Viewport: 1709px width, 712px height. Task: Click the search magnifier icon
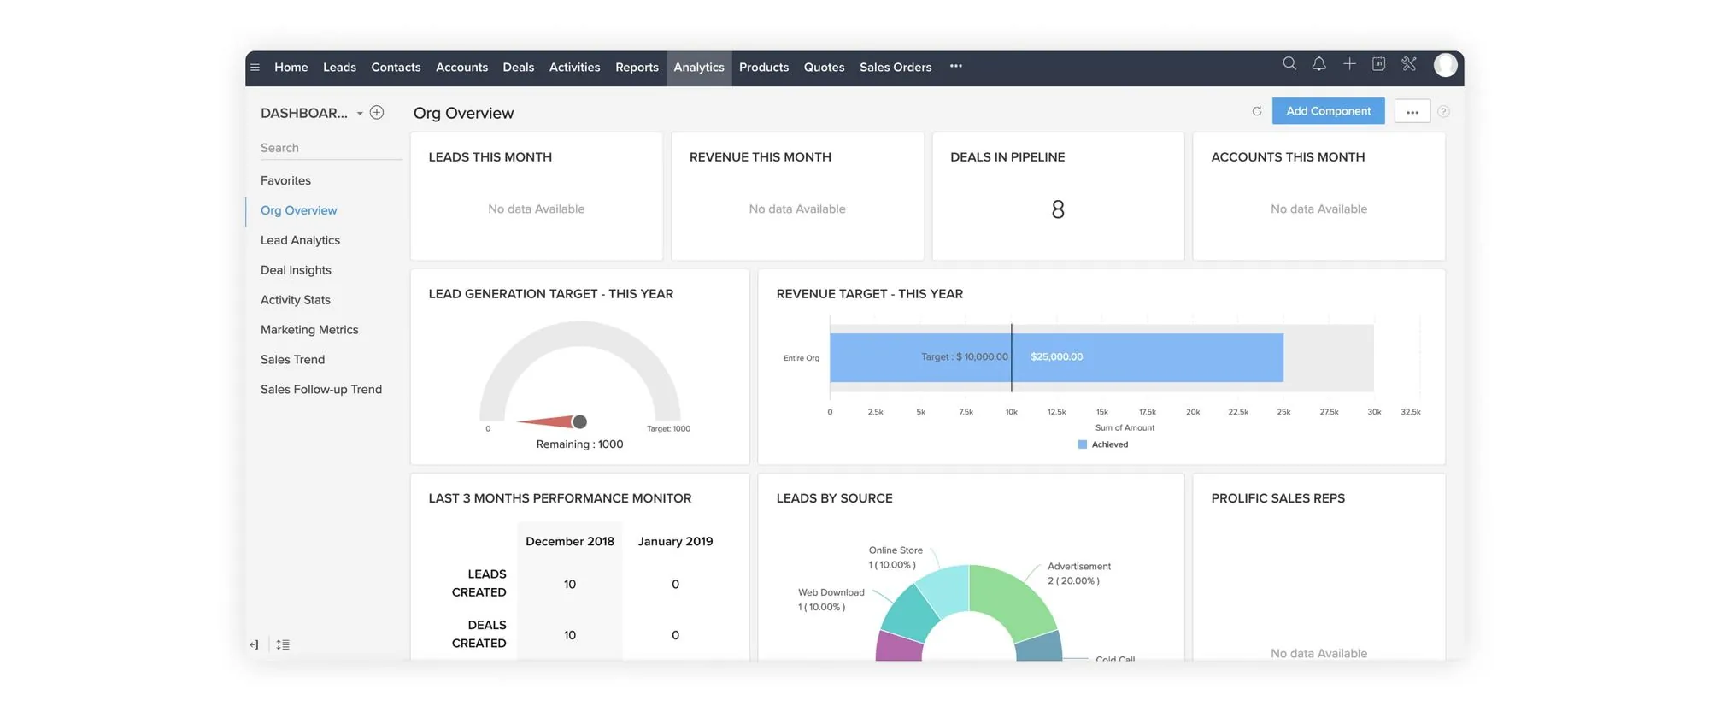click(1289, 64)
